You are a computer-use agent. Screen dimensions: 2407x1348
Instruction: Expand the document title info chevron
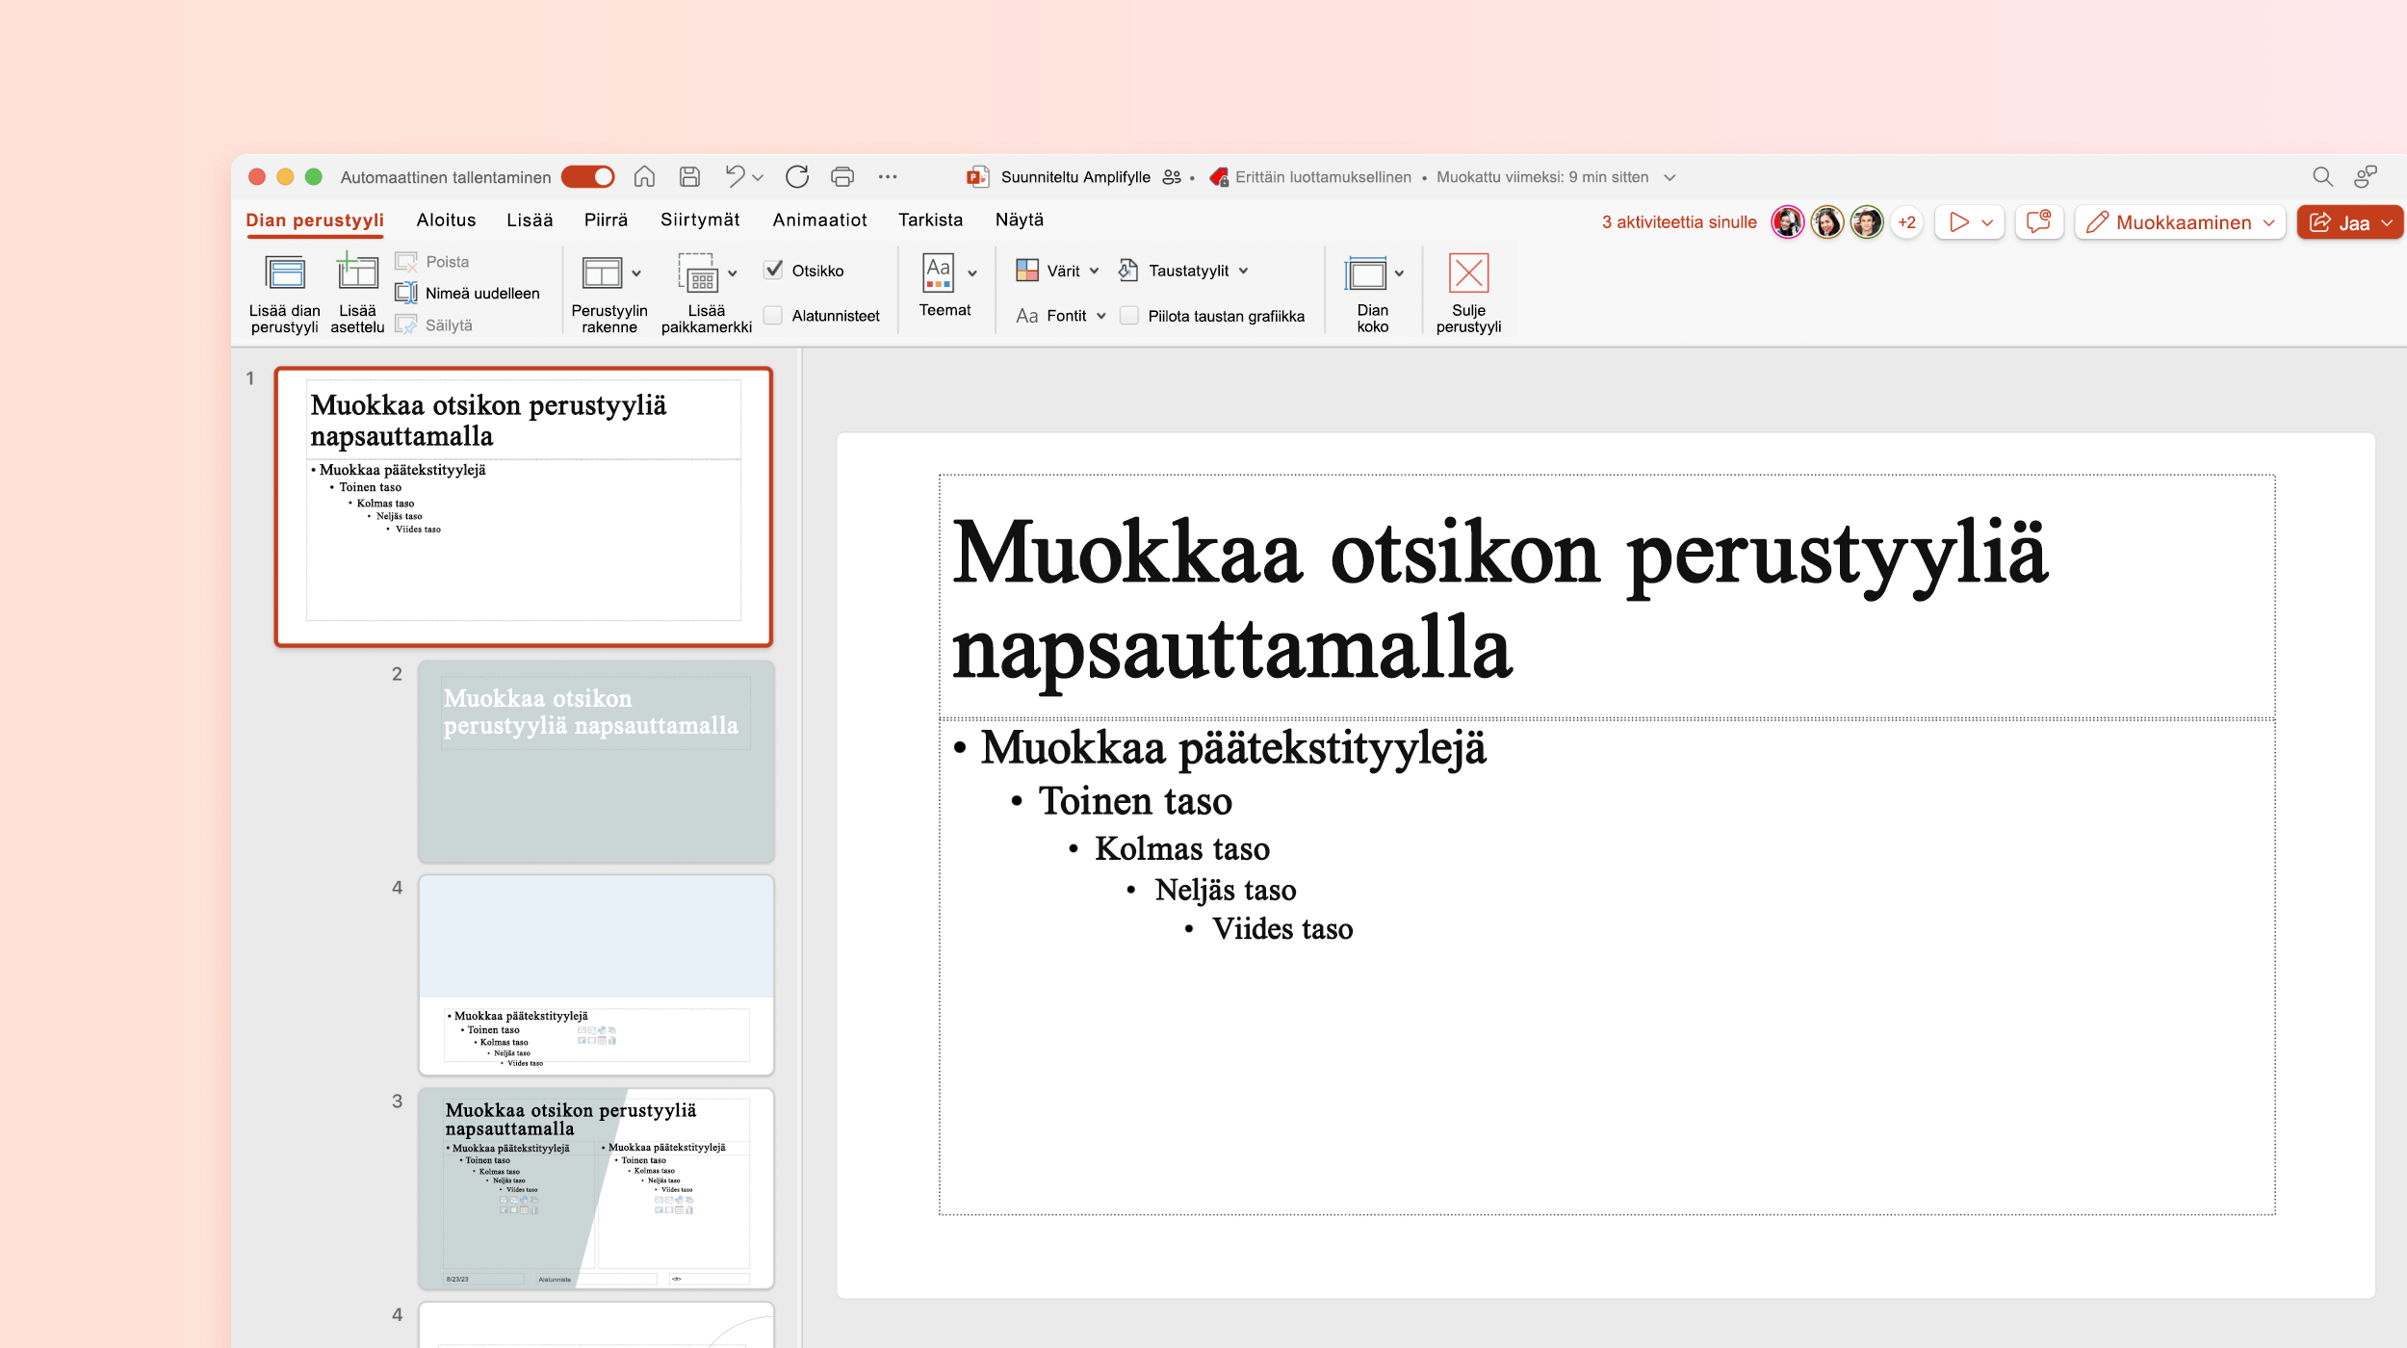1669,178
